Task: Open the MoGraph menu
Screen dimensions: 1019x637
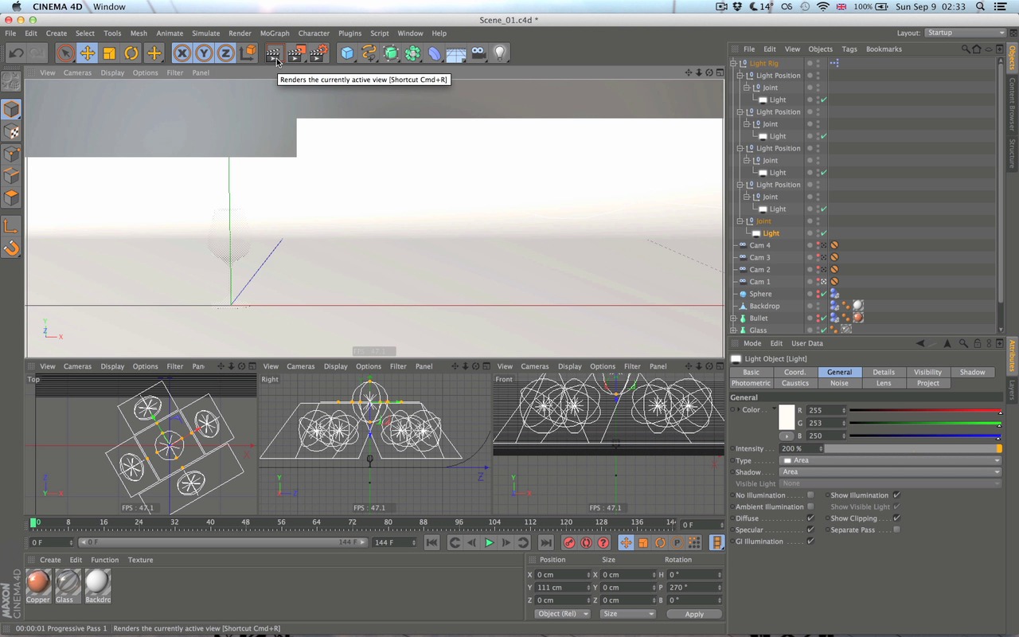Action: 275,33
